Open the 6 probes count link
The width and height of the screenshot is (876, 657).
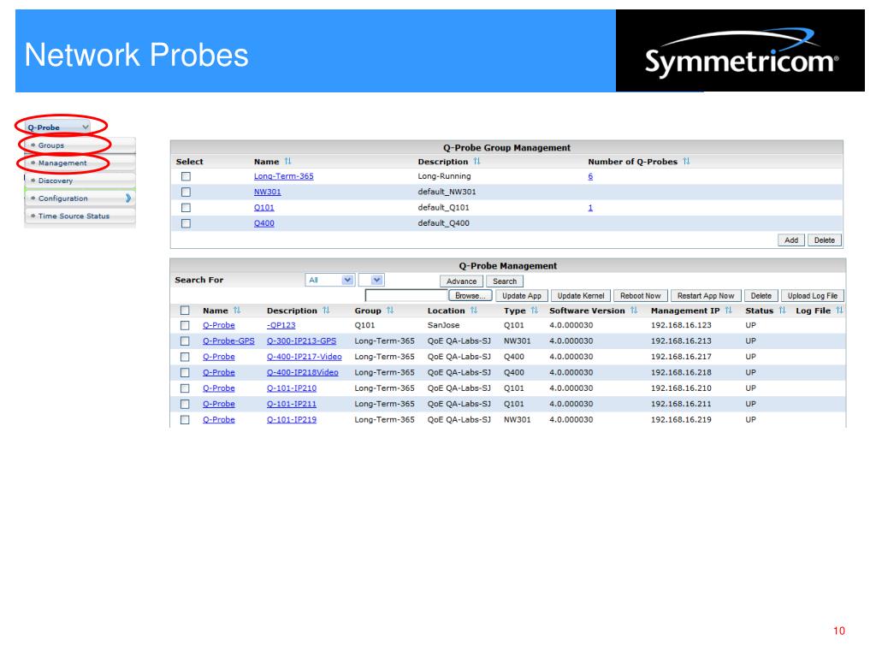point(590,176)
